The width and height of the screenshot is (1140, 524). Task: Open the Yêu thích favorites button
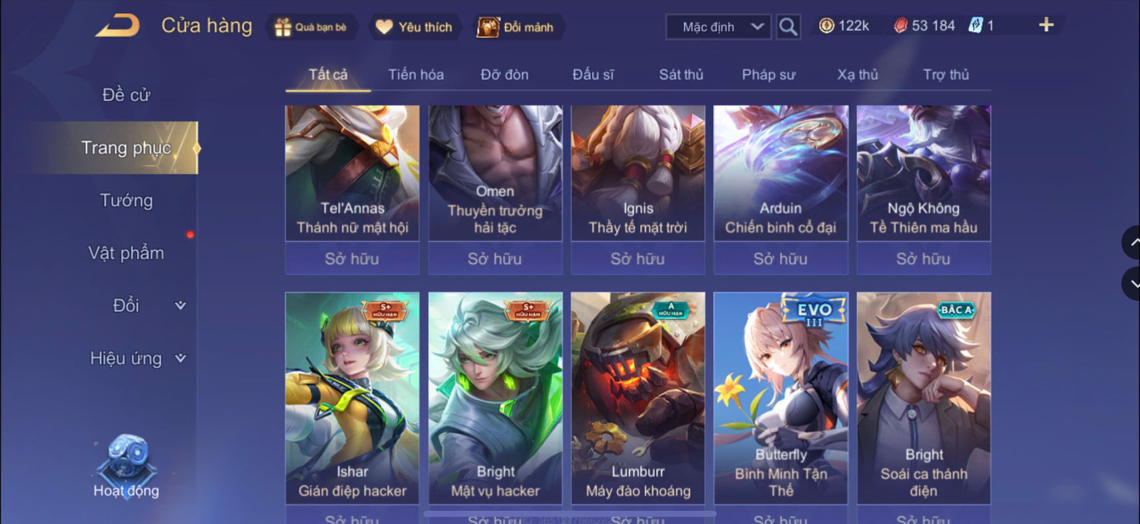tap(414, 27)
